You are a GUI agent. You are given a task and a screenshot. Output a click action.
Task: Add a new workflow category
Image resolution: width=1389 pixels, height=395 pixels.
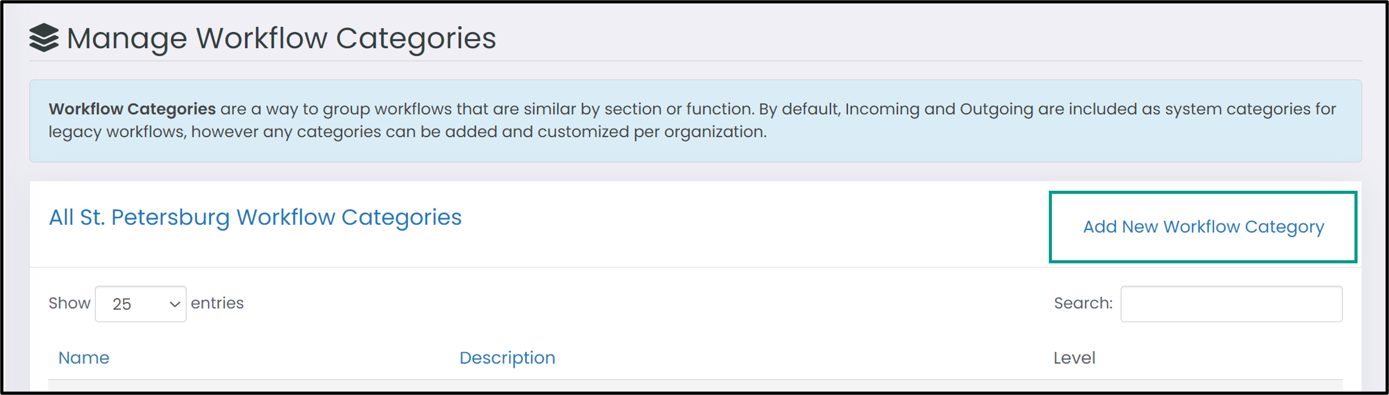pyautogui.click(x=1203, y=227)
